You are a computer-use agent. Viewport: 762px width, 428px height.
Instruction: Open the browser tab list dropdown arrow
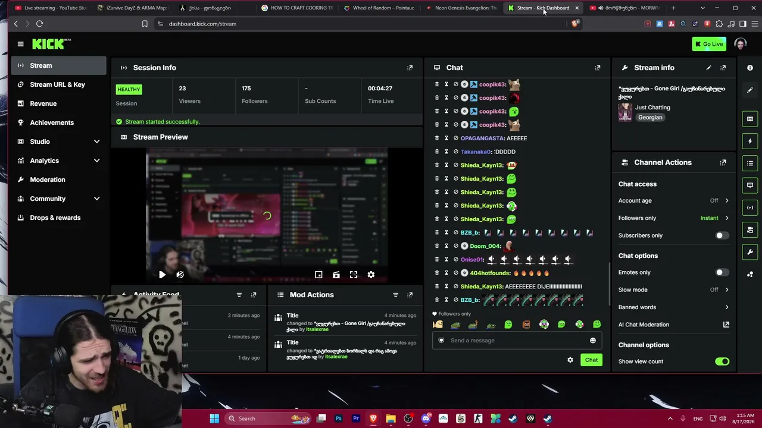[x=702, y=8]
